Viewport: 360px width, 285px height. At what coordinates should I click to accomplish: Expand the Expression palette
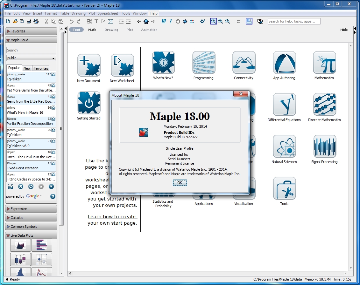(x=31, y=209)
